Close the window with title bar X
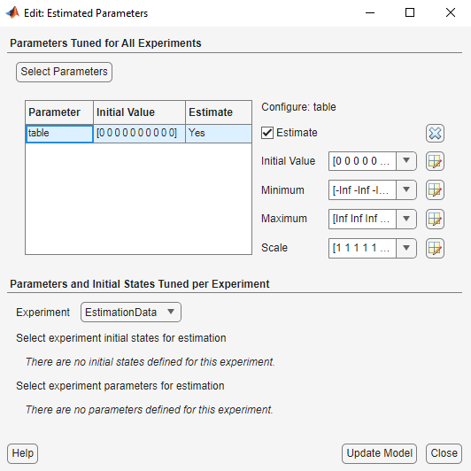The width and height of the screenshot is (471, 471). click(x=451, y=13)
